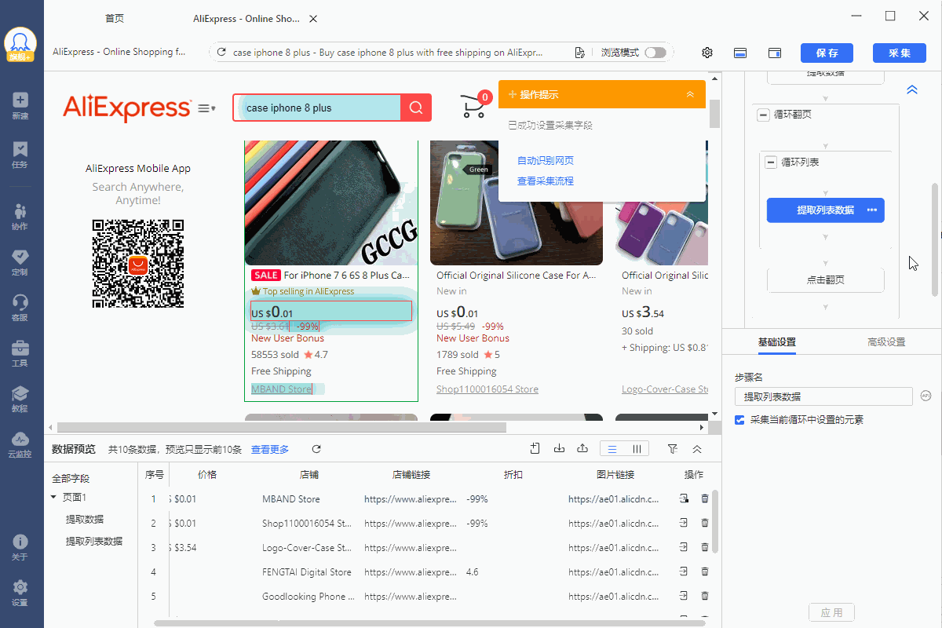Open the AliExpress shopping cart

pos(474,106)
